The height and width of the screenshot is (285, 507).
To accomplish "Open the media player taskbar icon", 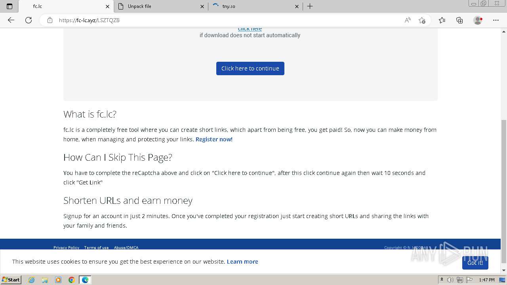I will (x=58, y=280).
